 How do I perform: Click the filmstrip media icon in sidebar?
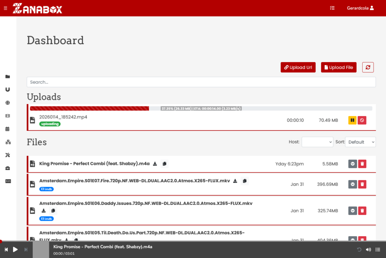click(x=8, y=116)
